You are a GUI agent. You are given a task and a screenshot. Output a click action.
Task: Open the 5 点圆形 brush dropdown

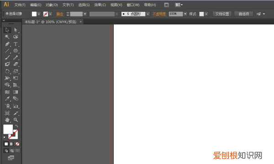(x=148, y=14)
